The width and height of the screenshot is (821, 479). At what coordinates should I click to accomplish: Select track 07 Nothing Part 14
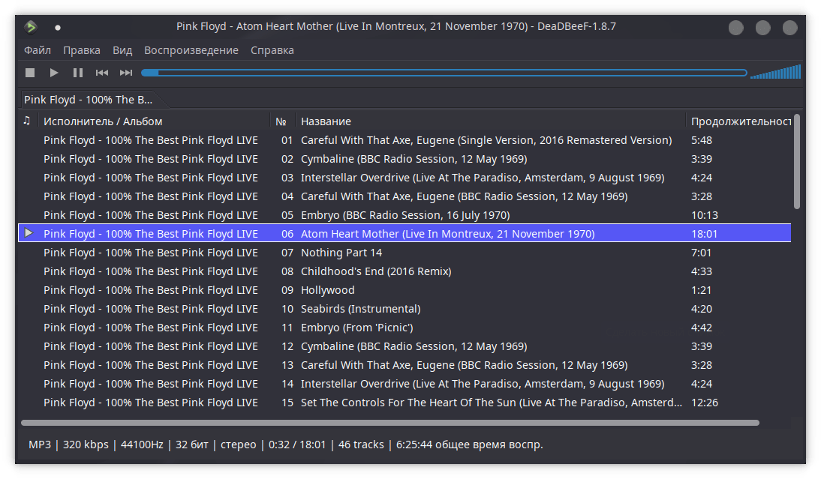pyautogui.click(x=404, y=253)
